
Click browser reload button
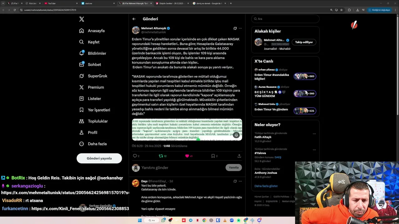click(14, 10)
